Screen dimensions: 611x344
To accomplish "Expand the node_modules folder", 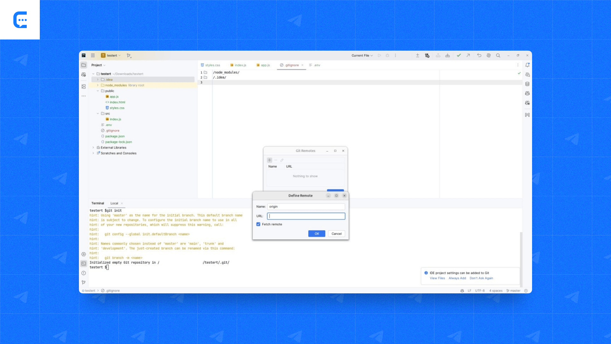I will point(98,85).
